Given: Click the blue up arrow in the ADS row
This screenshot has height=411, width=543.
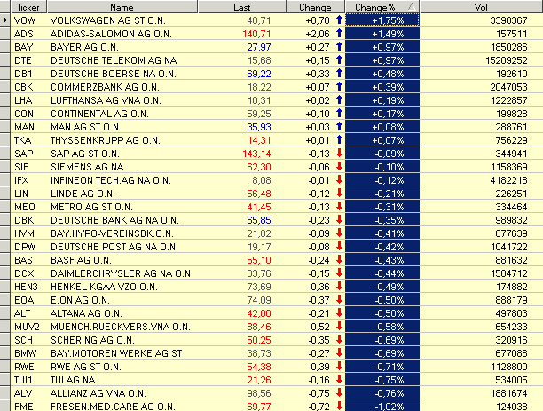Looking at the screenshot, I should 339,33.
